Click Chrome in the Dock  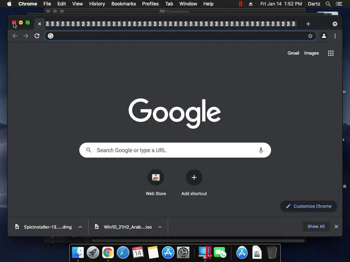click(x=108, y=253)
